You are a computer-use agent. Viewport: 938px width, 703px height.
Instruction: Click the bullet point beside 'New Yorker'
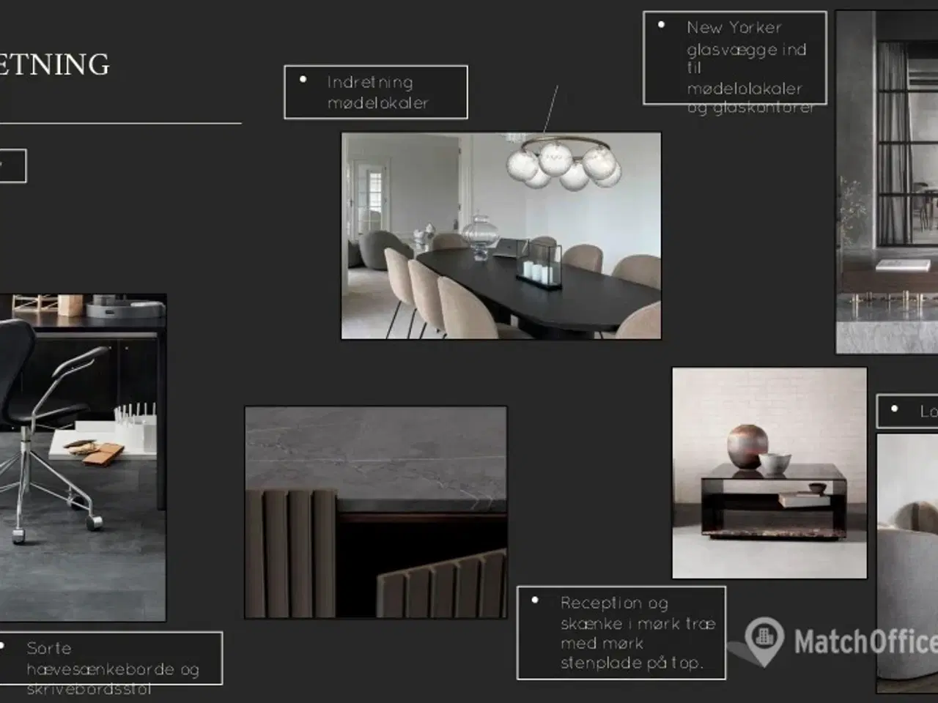click(x=661, y=25)
